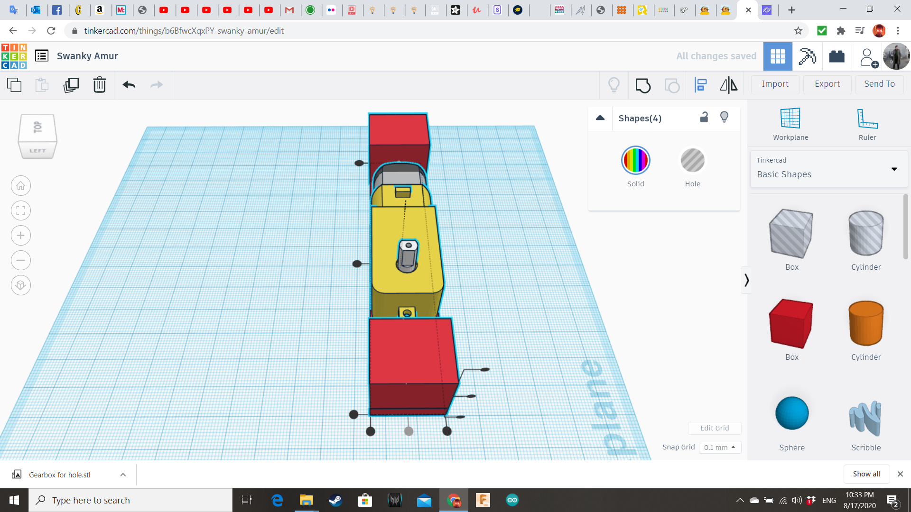Viewport: 911px width, 512px height.
Task: Open the Basic Shapes dropdown
Action: [x=894, y=169]
